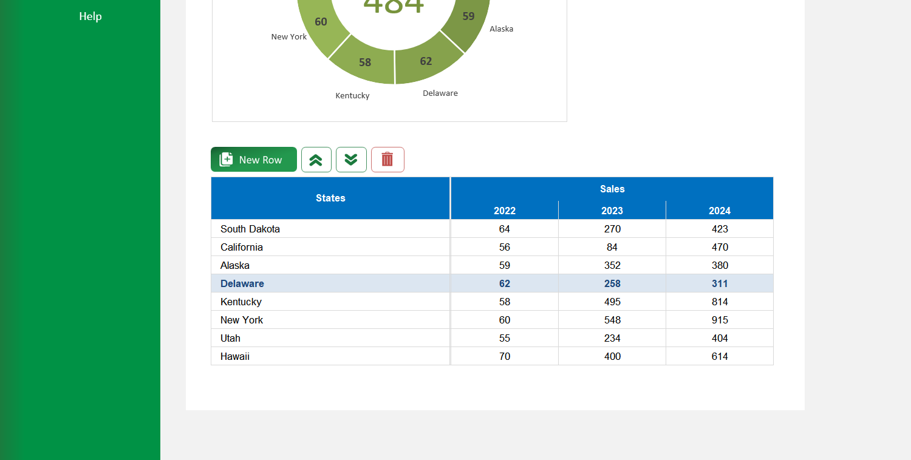Open the Help menu in the sidebar
Image resolution: width=911 pixels, height=460 pixels.
(x=90, y=16)
